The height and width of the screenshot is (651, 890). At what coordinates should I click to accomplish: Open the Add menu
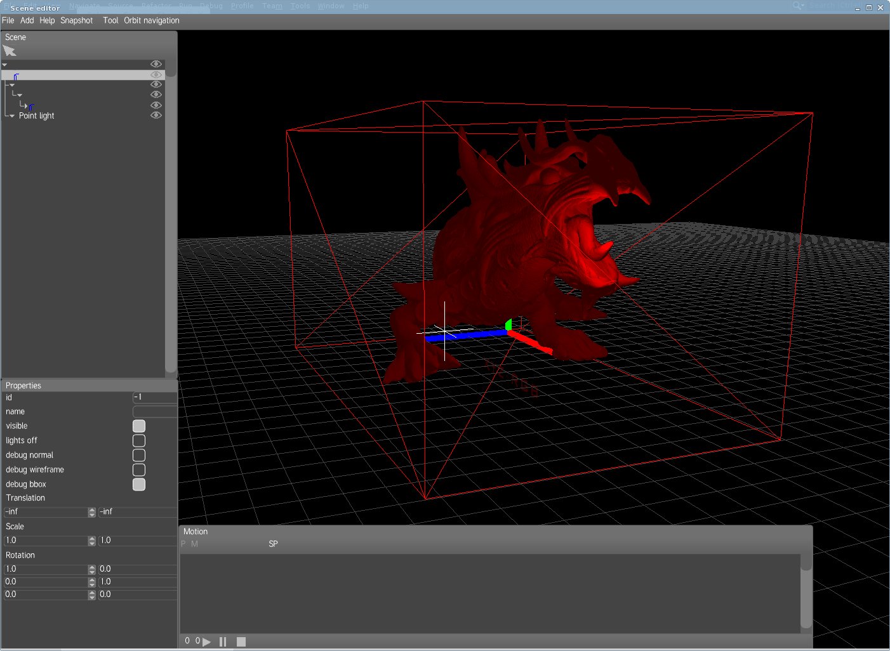[27, 20]
